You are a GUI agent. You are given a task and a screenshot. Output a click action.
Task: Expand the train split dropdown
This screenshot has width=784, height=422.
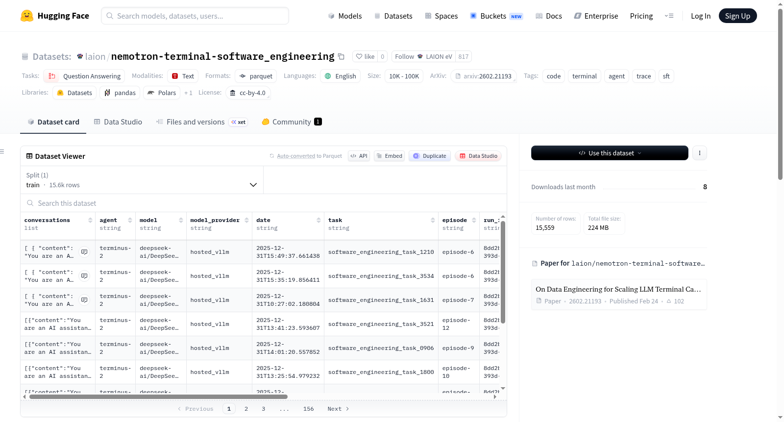pos(142,180)
